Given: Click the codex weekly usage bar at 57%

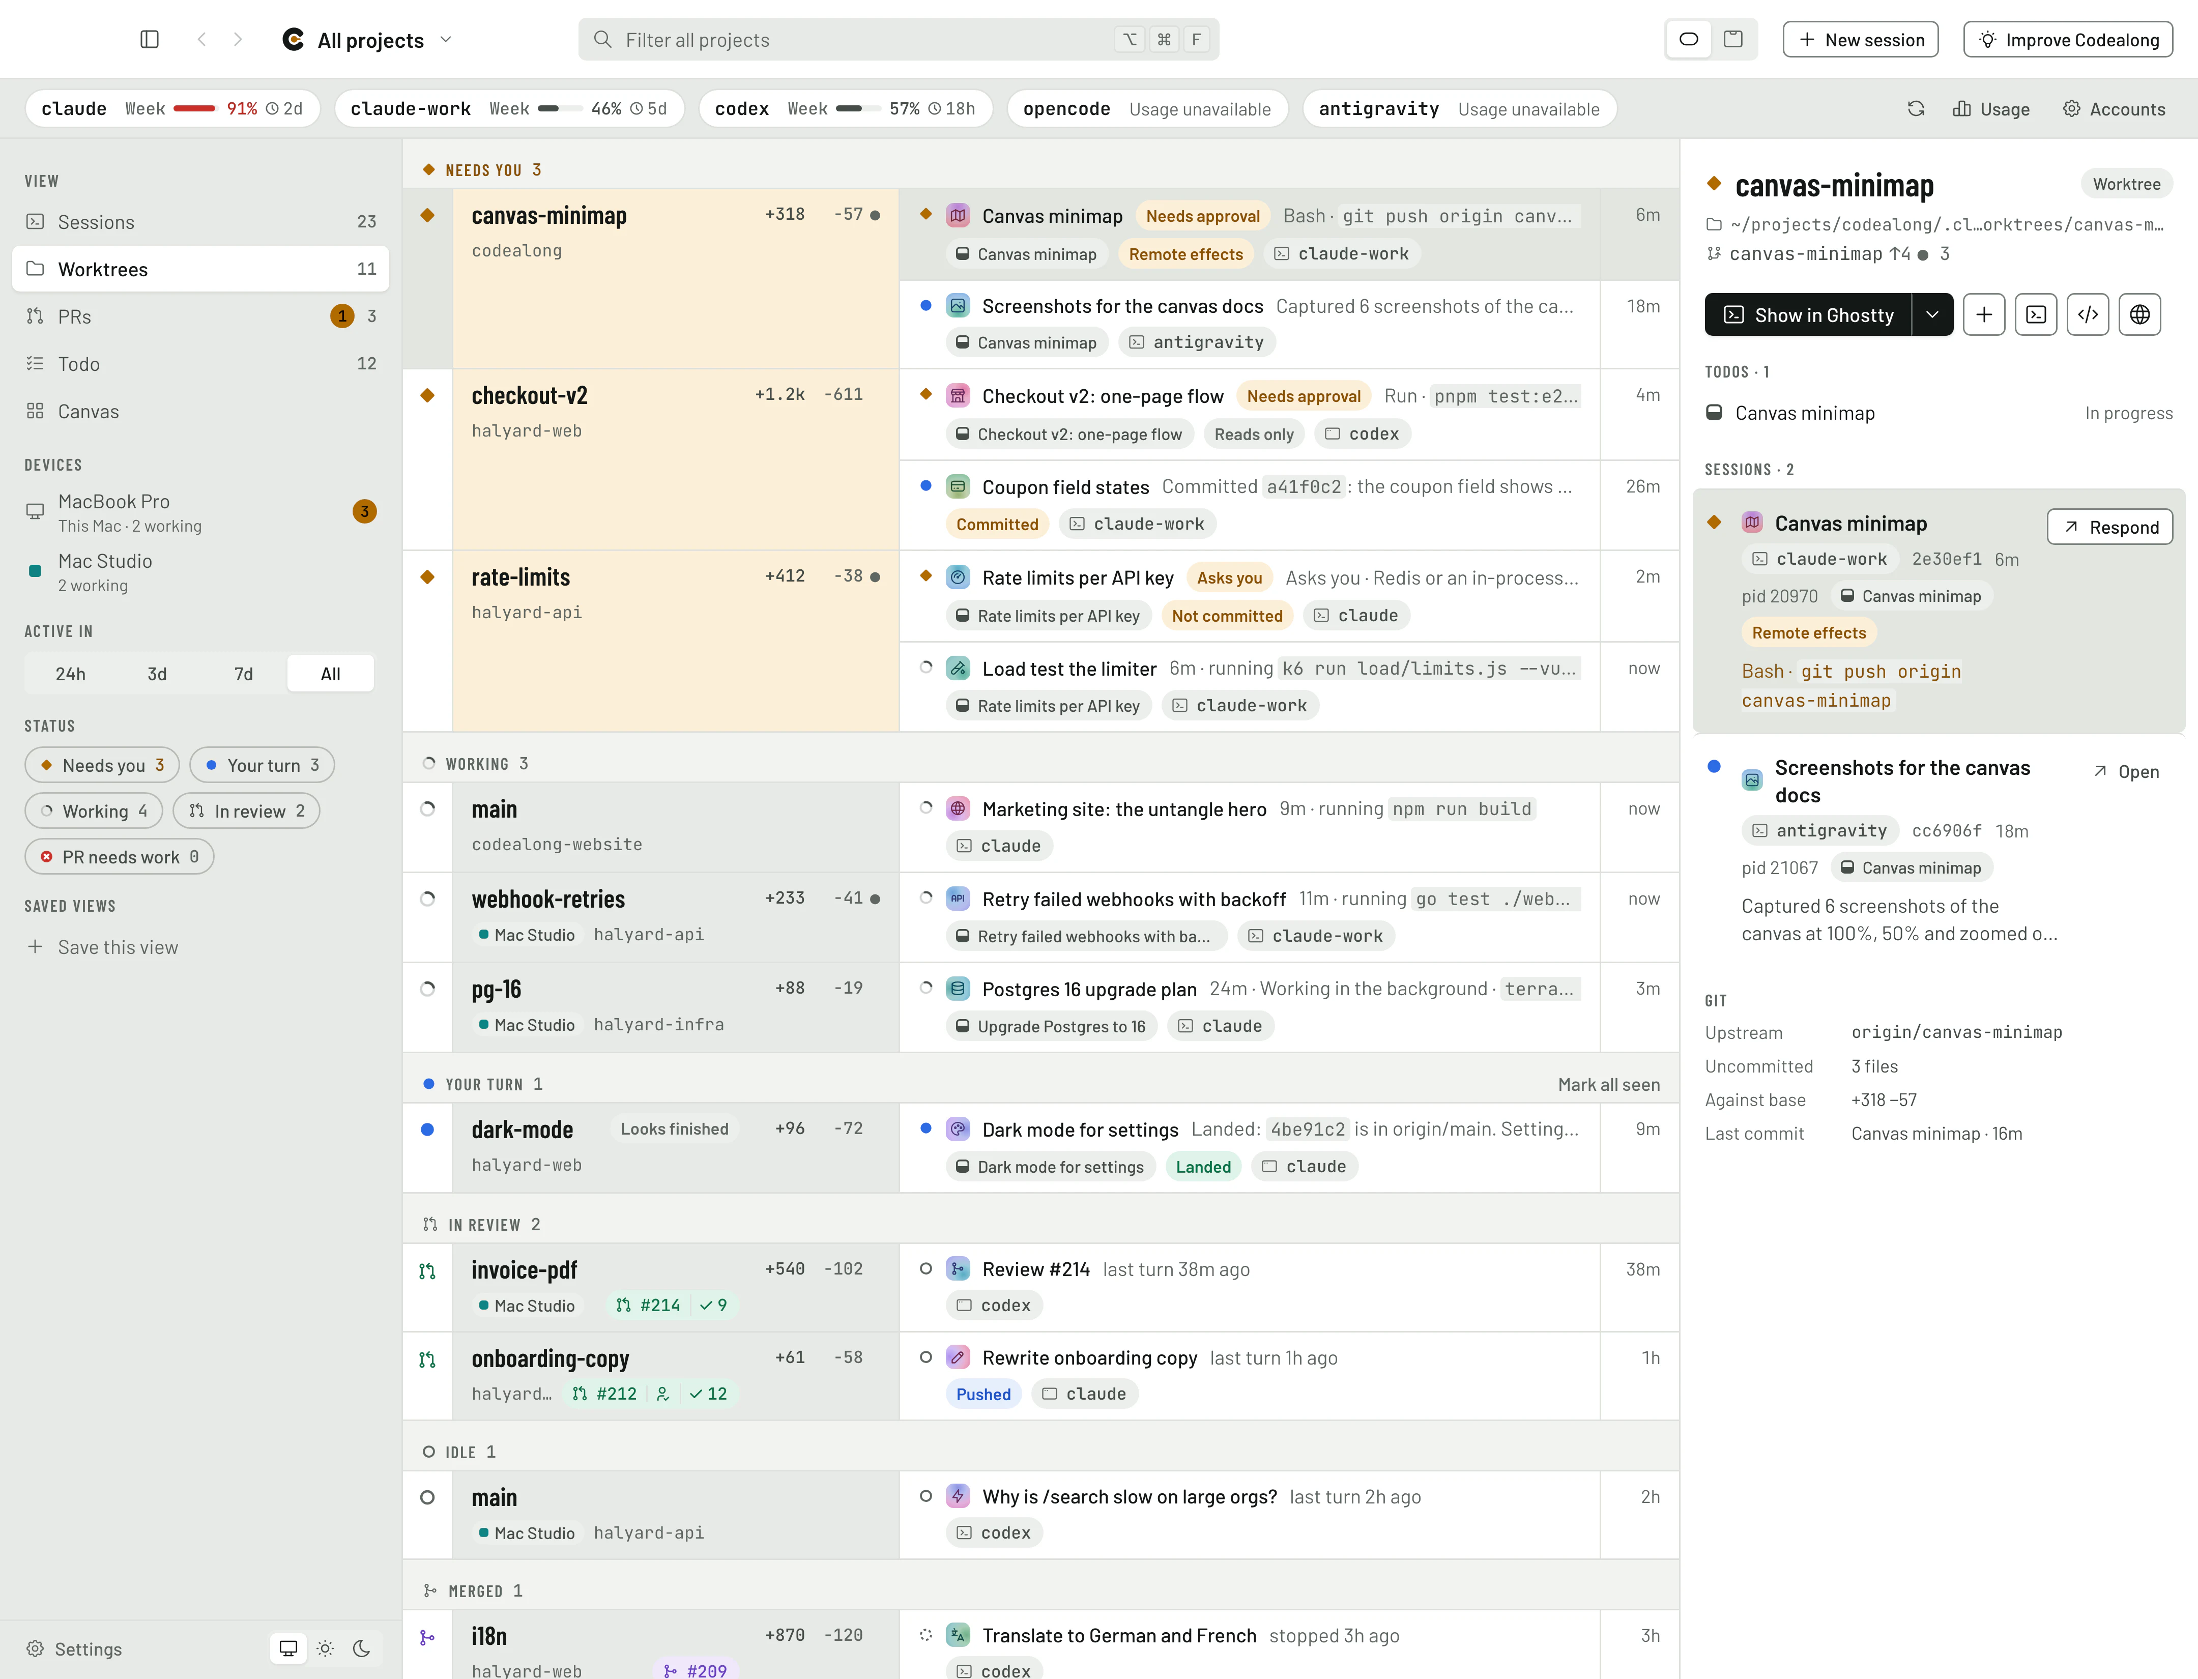Looking at the screenshot, I should 858,108.
